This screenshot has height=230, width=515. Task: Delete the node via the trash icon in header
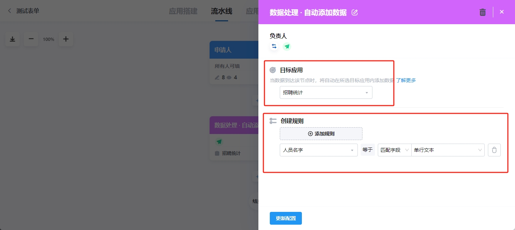coord(483,12)
